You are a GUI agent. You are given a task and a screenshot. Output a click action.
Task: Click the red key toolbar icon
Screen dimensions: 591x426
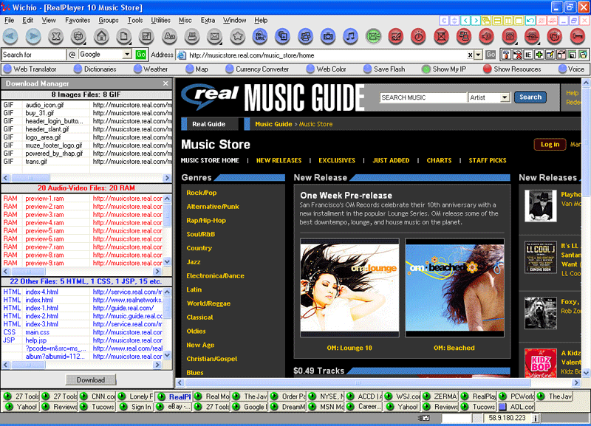tap(577, 36)
